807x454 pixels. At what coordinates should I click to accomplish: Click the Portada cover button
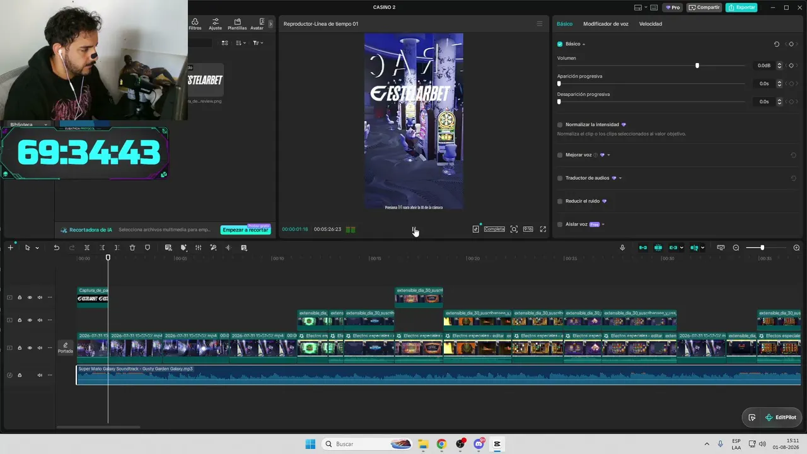pos(65,348)
